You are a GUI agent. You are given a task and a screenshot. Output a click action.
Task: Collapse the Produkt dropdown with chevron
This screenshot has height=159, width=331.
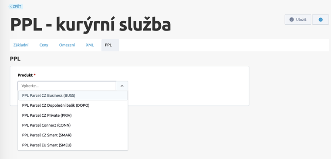coord(122,86)
